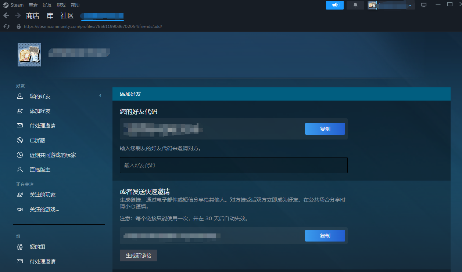Open the 好友 (Friends) menu

[47, 5]
